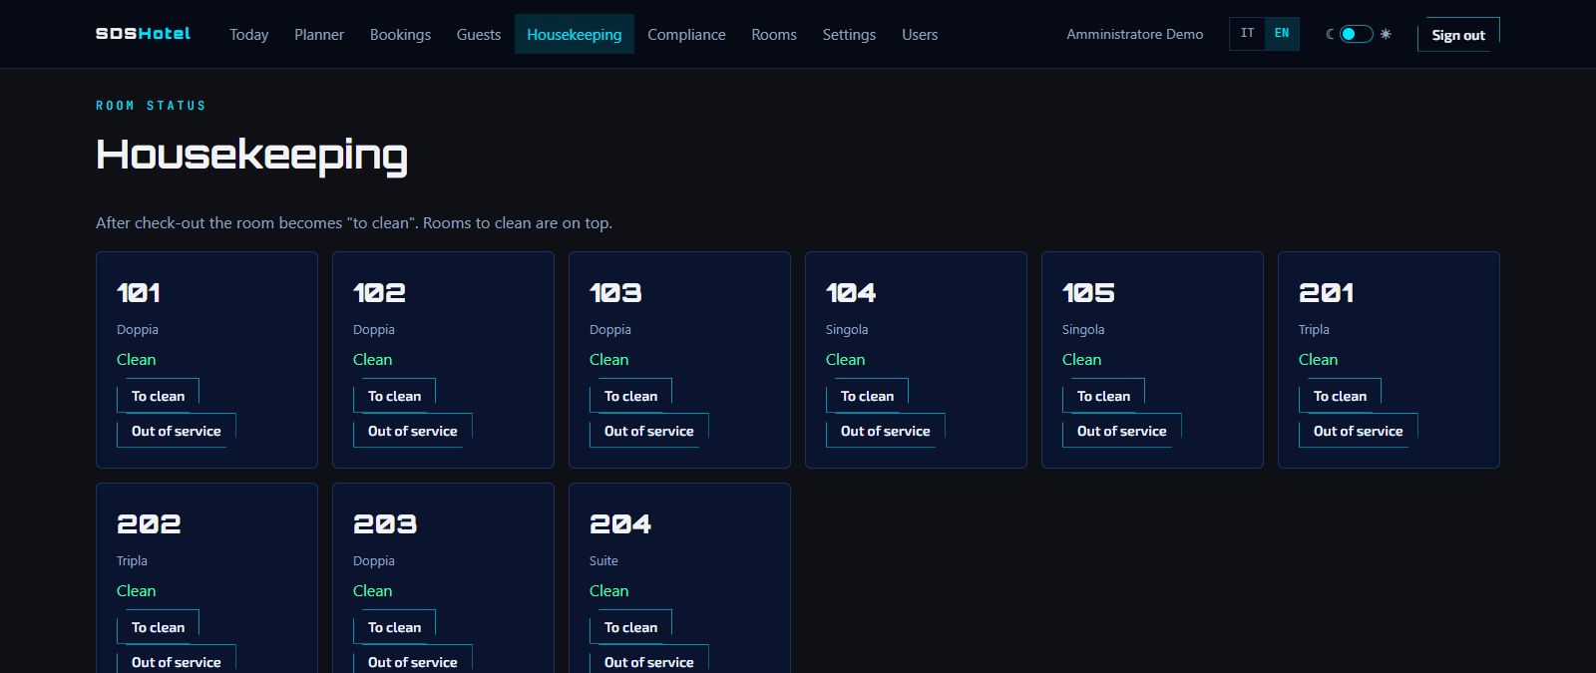
Task: Click the sun icon beside theme switch
Action: point(1386,34)
